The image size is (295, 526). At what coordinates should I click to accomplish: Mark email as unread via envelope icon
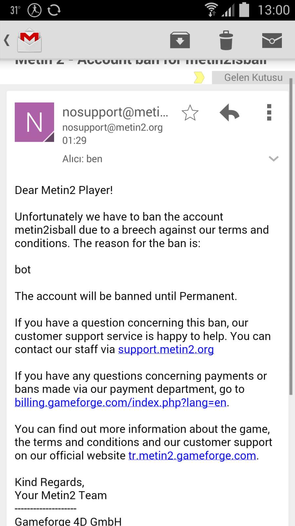272,40
